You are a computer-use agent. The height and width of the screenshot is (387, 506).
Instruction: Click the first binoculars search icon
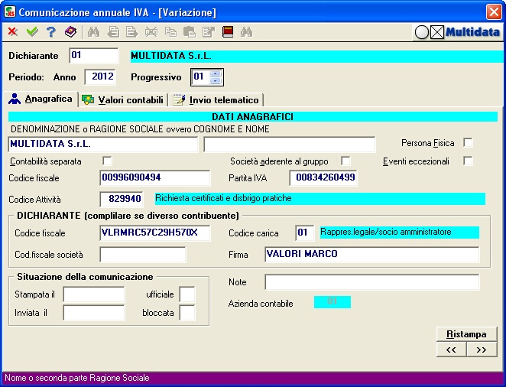point(94,32)
